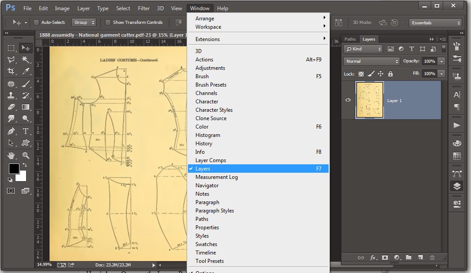The width and height of the screenshot is (471, 273).
Task: Enable Show Transform Controls
Action: (x=107, y=22)
